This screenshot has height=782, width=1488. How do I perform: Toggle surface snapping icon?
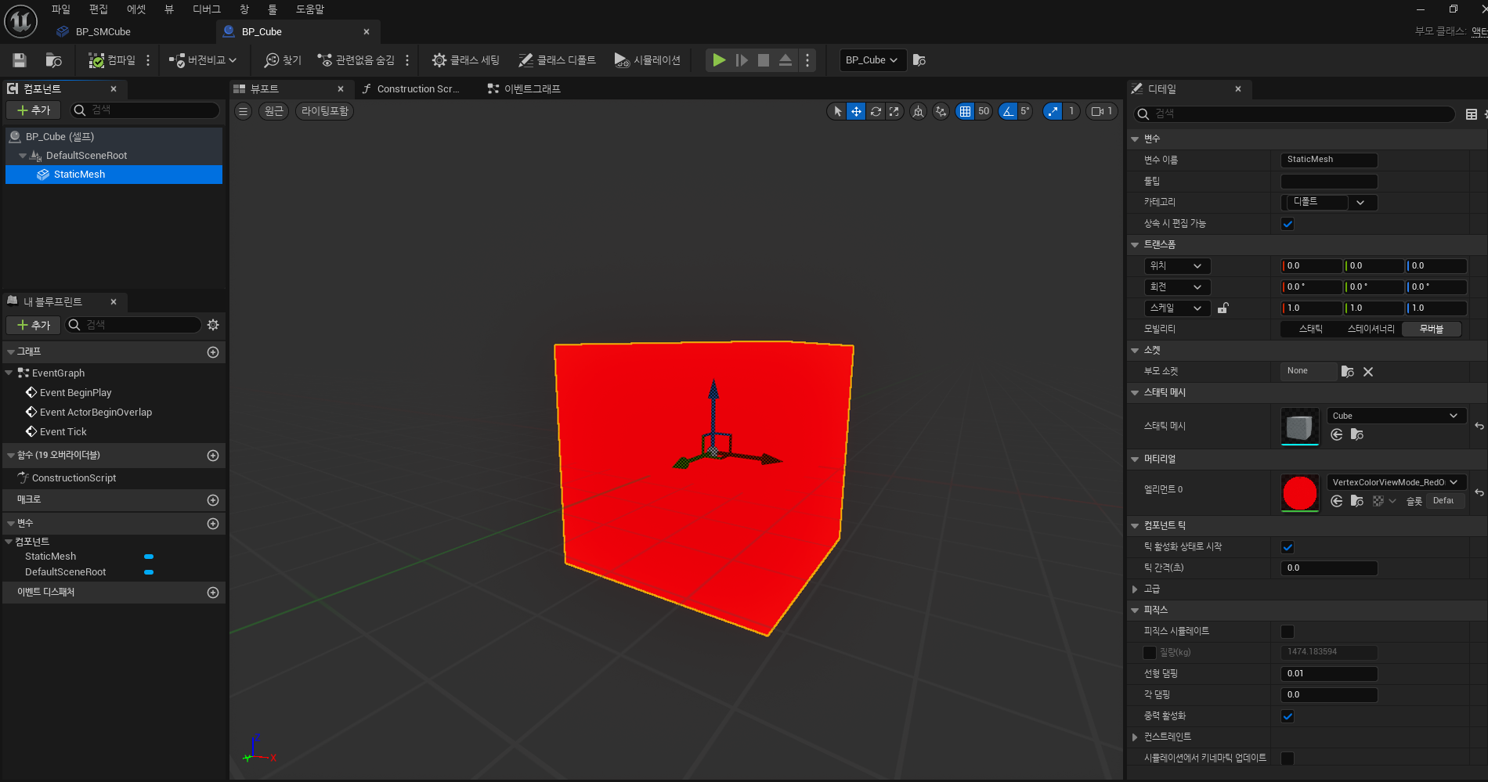point(941,111)
